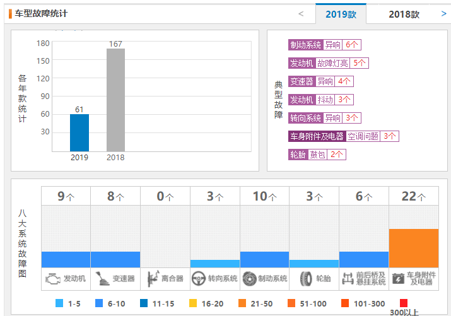Go to previous model years arrow

(x=301, y=13)
